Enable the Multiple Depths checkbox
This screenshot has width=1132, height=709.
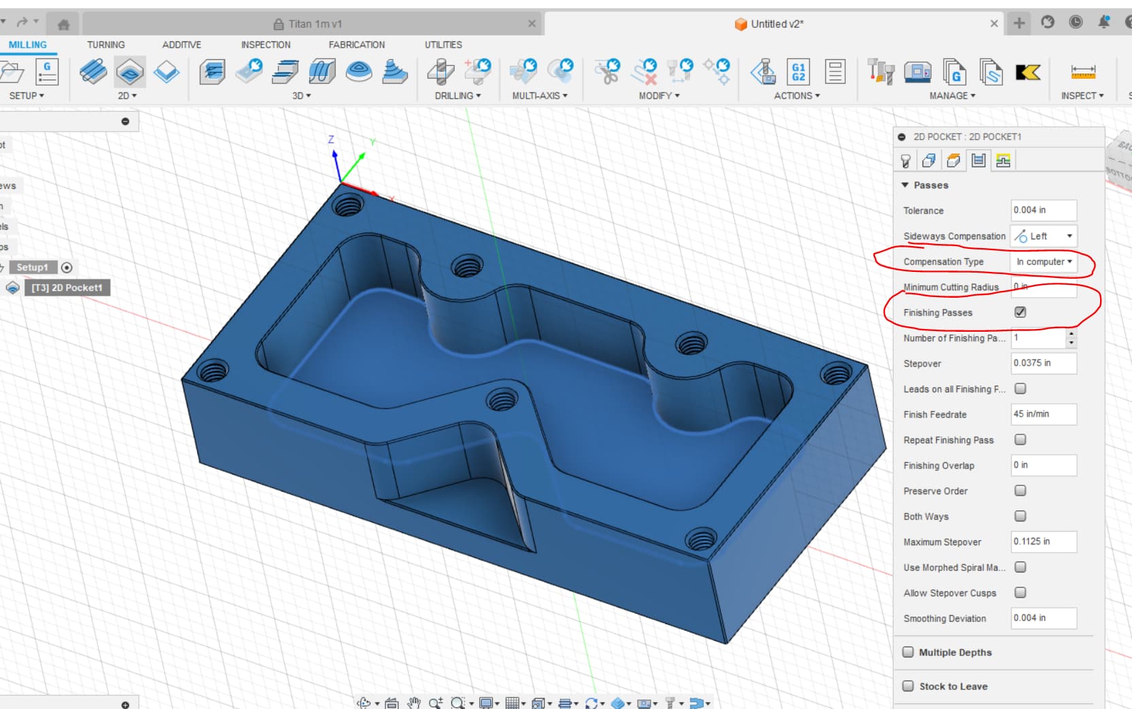(x=908, y=652)
